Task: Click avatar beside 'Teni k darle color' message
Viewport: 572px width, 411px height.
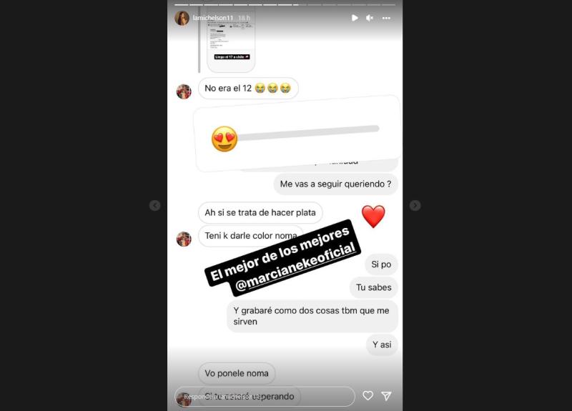Action: pos(184,239)
